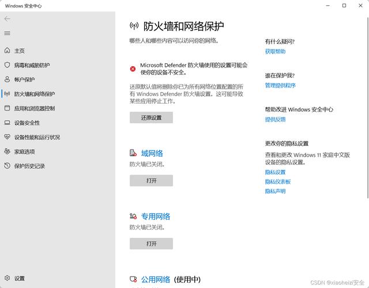Click 打开 under 域网络
369x288 pixels.
151,180
